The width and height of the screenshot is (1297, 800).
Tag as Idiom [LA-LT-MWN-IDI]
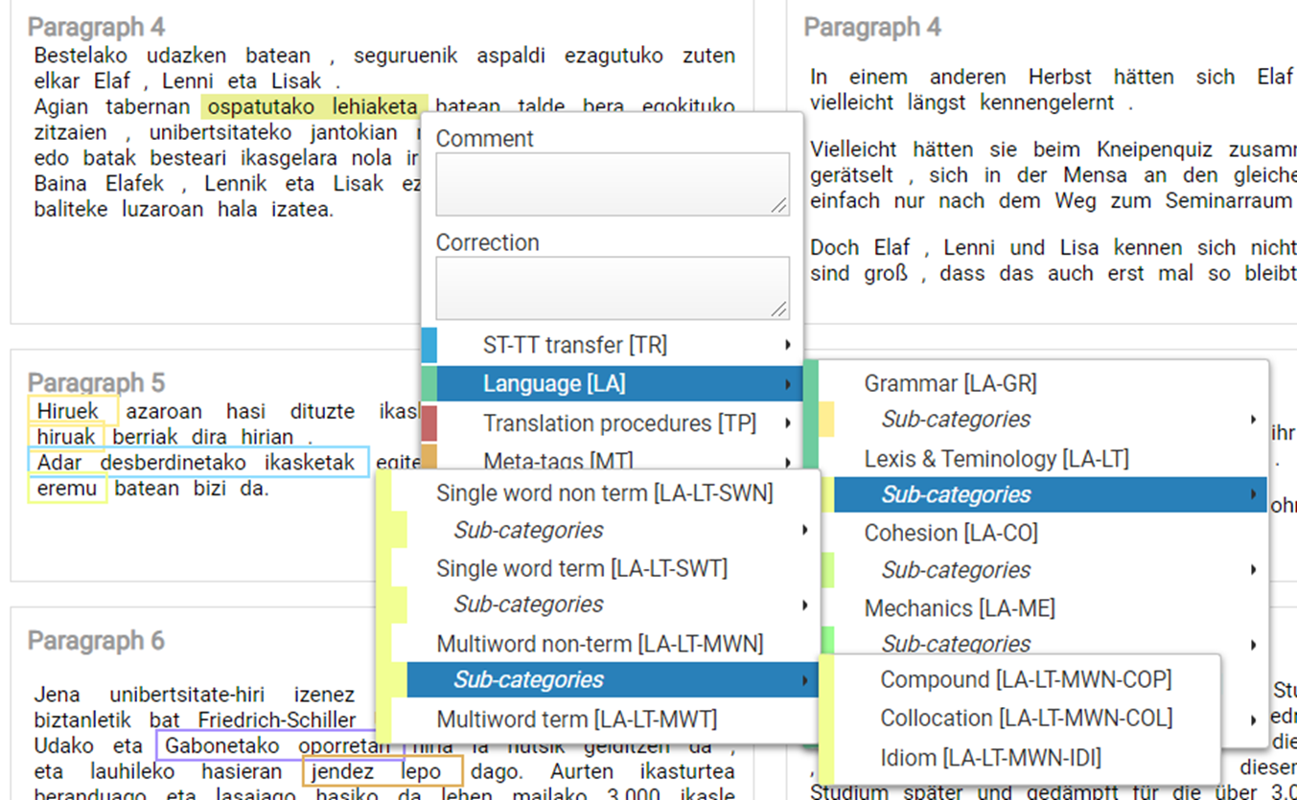pyautogui.click(x=990, y=759)
